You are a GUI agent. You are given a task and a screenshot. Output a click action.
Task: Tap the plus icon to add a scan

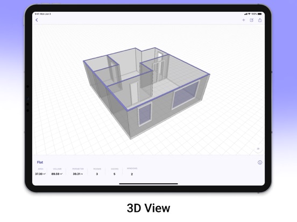pos(244,20)
